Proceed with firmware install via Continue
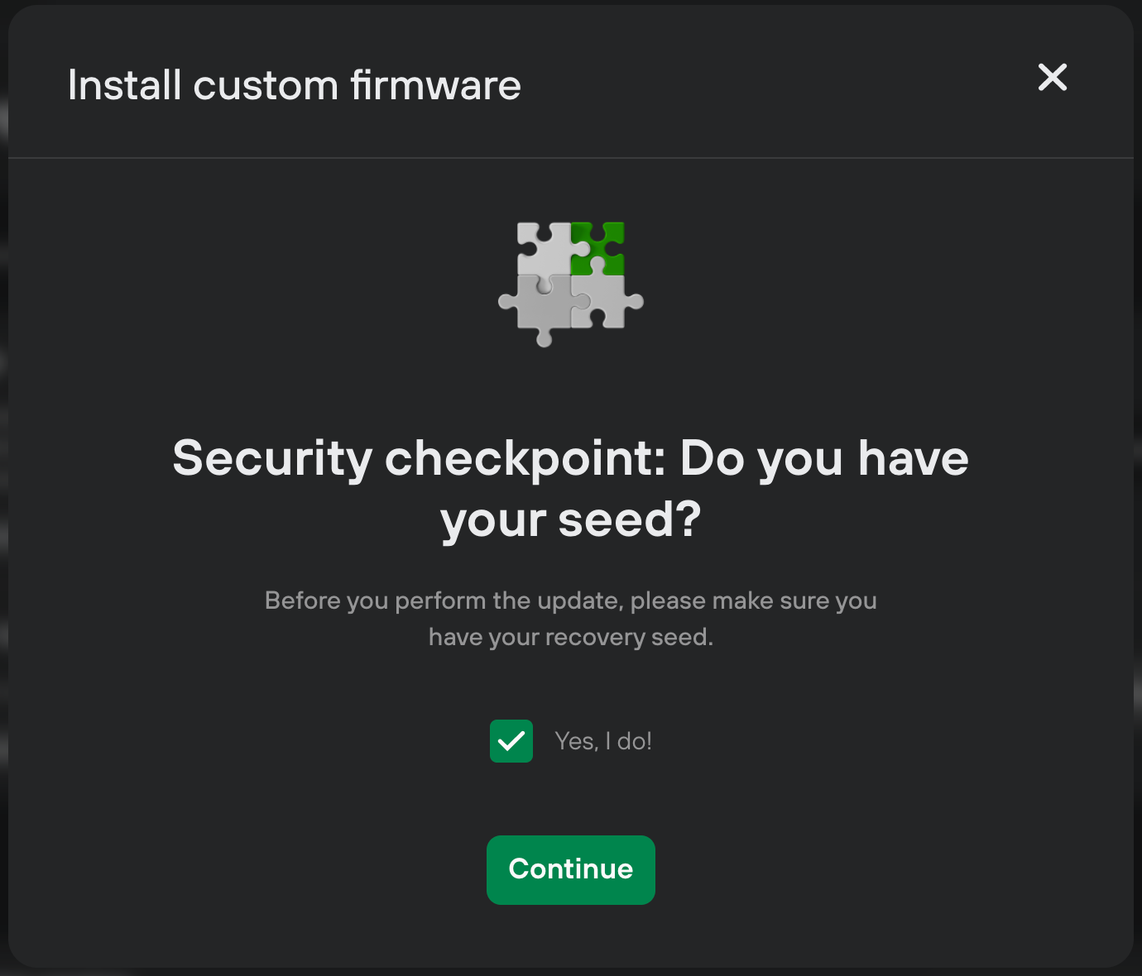1142x976 pixels. [x=571, y=870]
